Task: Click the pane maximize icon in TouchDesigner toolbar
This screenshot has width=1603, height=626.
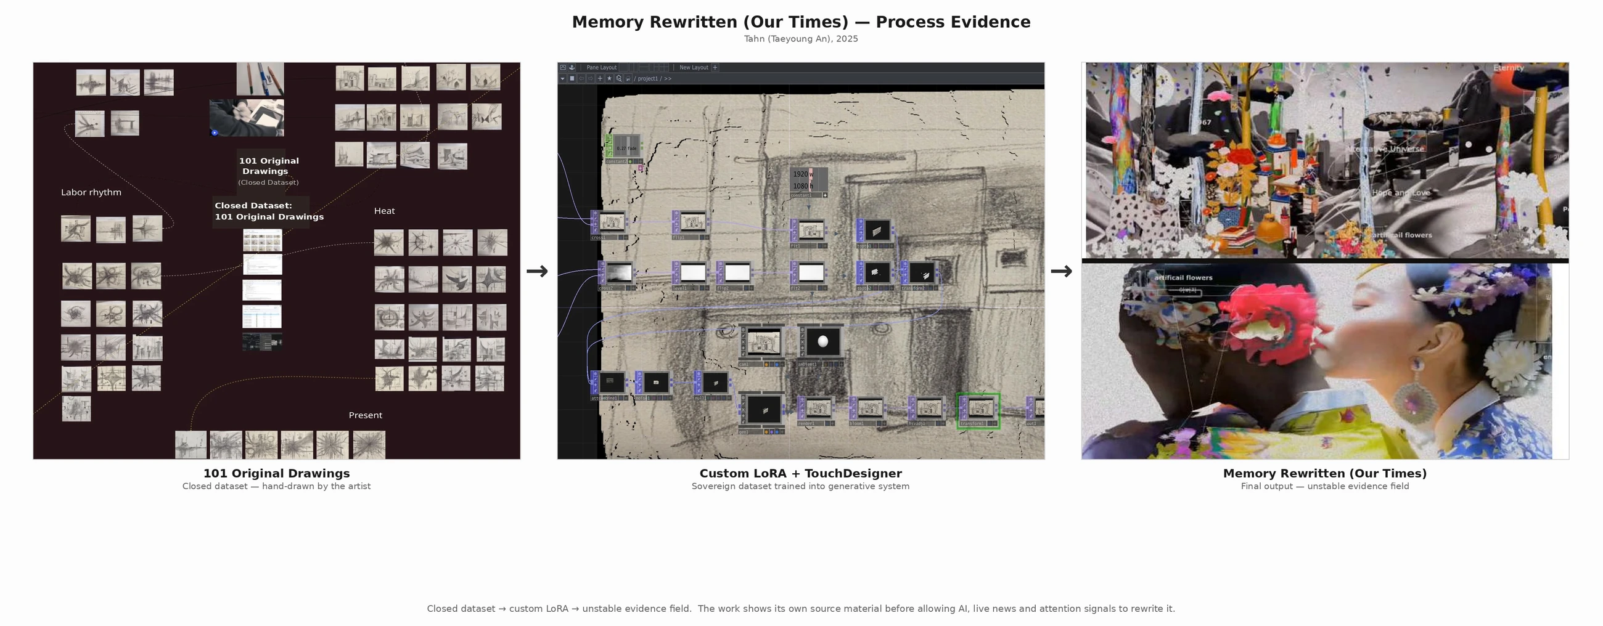Action: coord(563,68)
